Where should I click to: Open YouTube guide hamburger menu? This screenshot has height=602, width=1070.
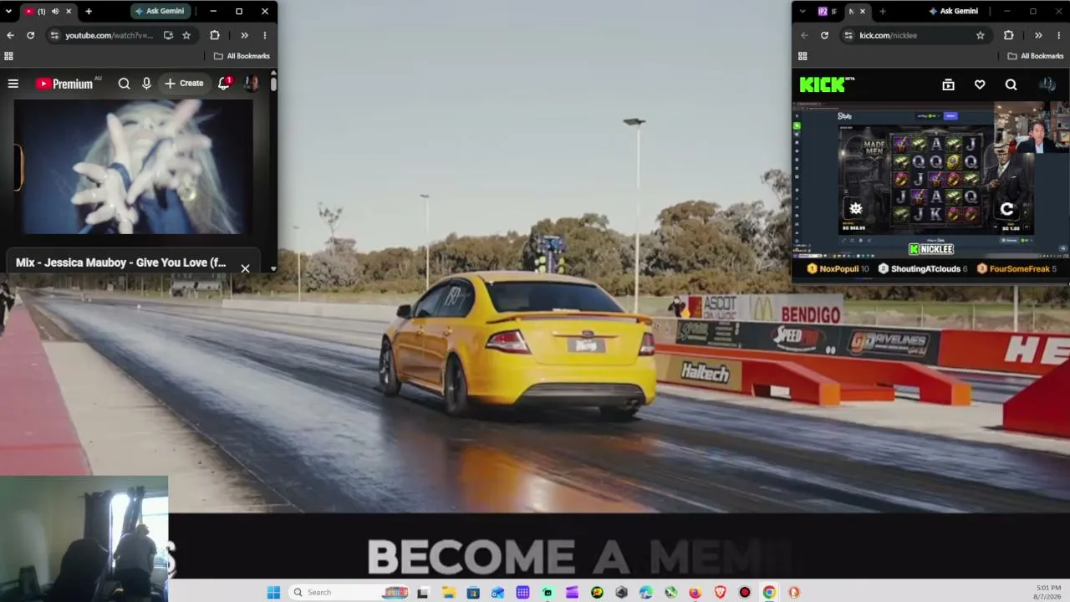[13, 84]
